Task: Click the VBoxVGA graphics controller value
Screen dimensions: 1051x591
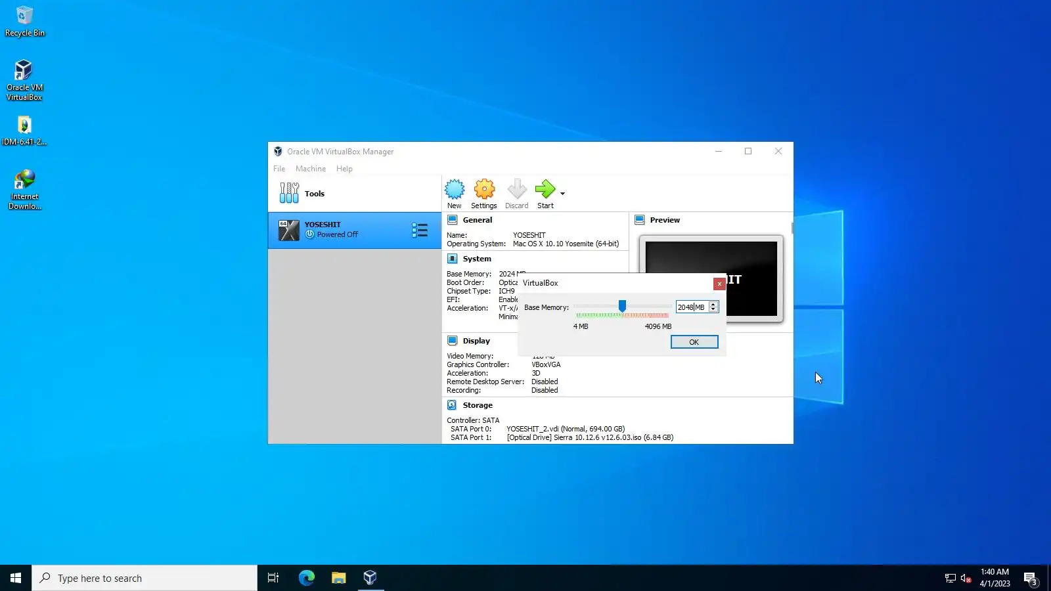Action: click(546, 364)
